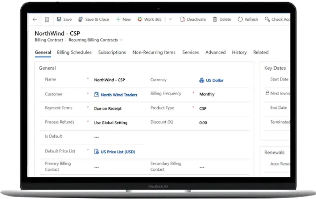Open the US Price List (USD) link
The image size is (316, 199).
[x=118, y=152]
